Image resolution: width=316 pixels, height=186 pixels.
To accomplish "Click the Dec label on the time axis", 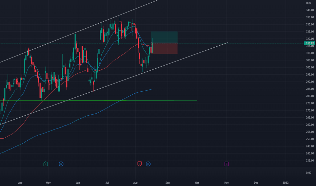I will coord(256,183).
